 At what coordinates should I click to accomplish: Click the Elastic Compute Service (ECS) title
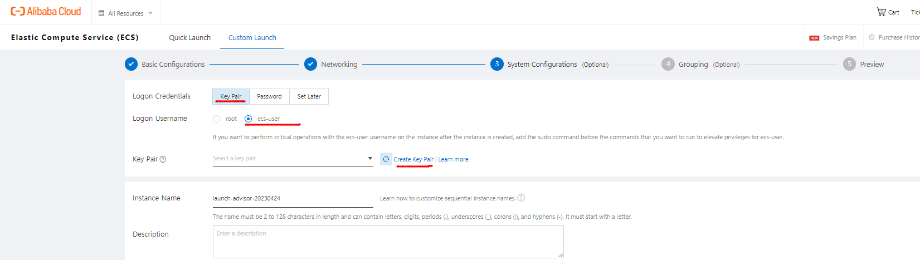[75, 37]
